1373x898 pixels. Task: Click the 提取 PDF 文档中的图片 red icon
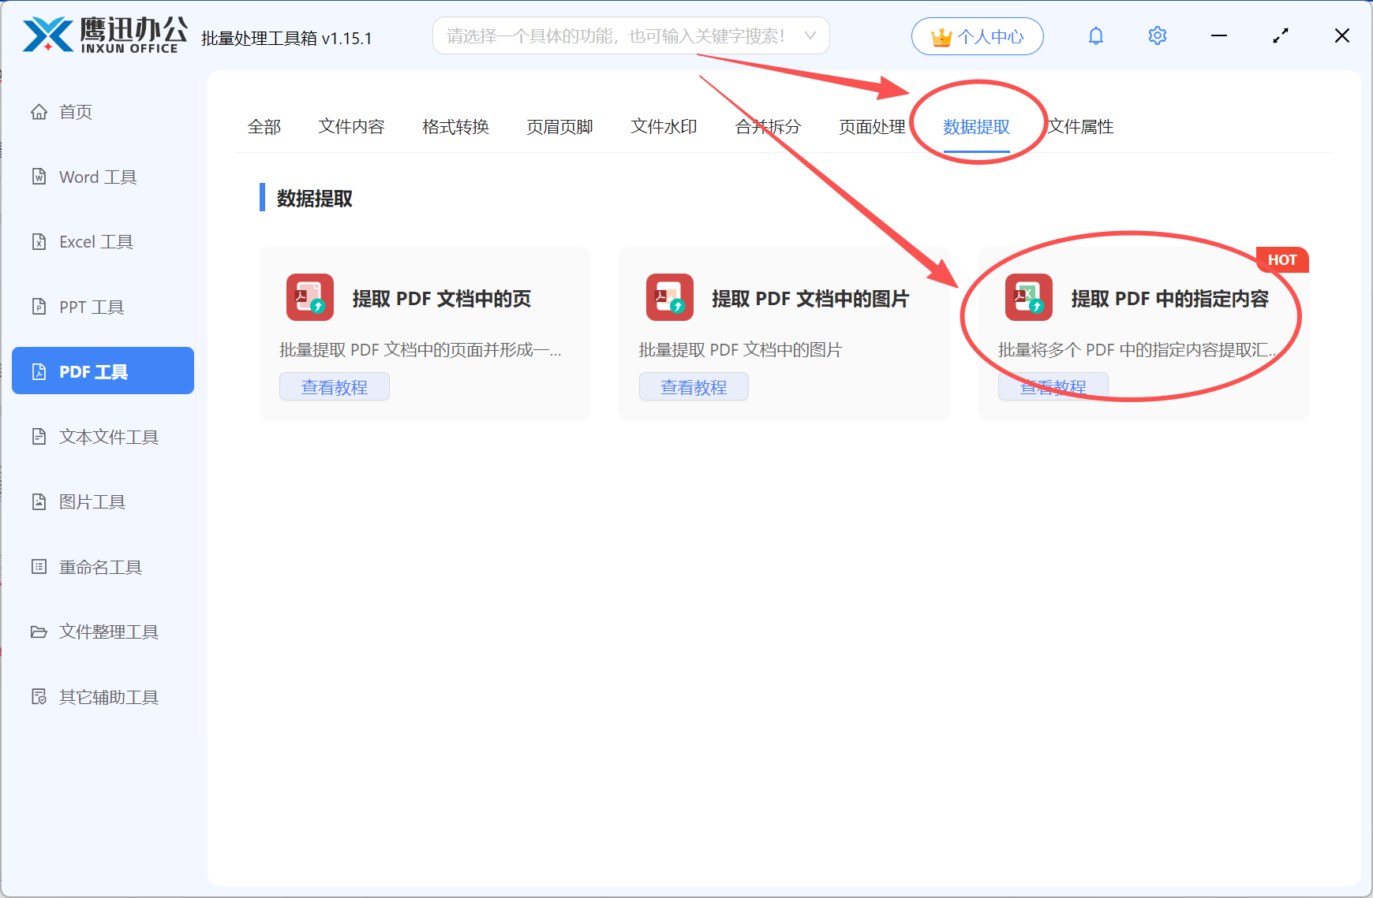point(670,297)
